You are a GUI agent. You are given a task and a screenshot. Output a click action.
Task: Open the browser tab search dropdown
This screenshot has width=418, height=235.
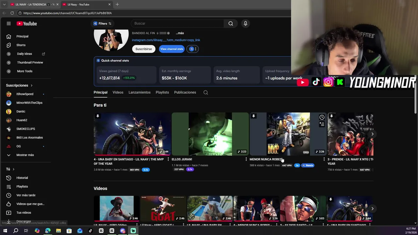(4, 4)
